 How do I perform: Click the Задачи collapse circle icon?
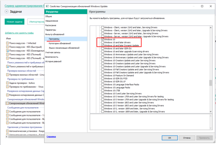(6, 12)
